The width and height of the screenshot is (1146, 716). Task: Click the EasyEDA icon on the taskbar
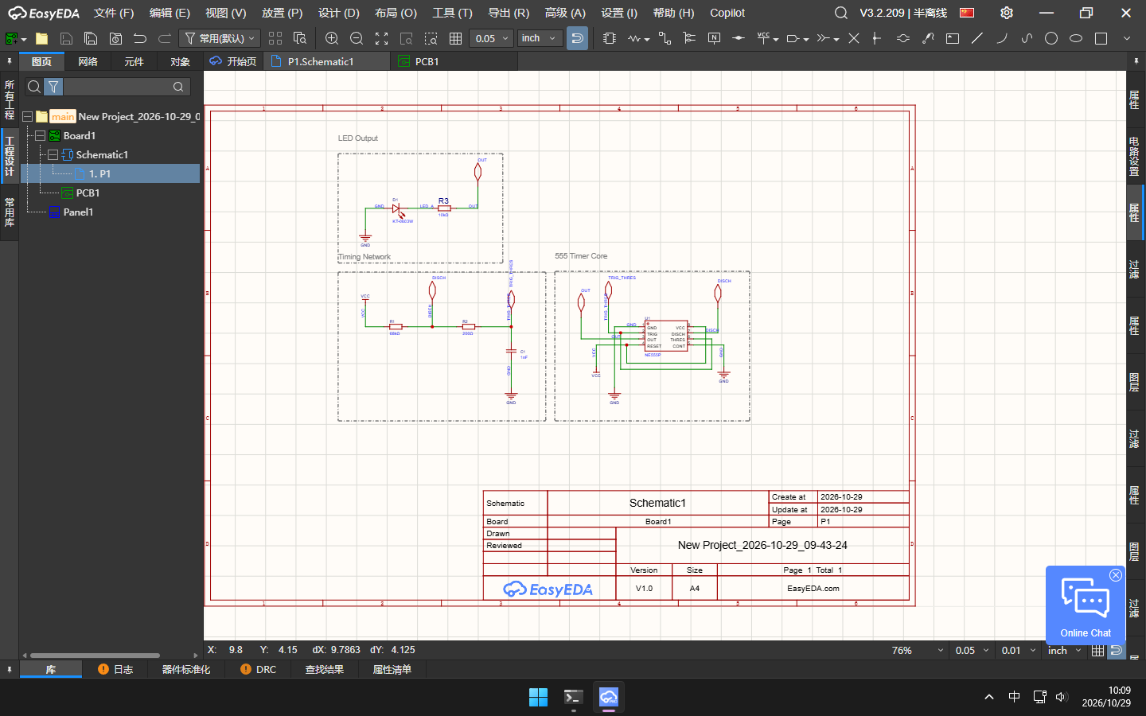609,697
